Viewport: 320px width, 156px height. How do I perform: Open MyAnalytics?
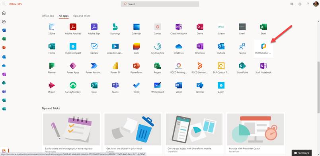158,48
